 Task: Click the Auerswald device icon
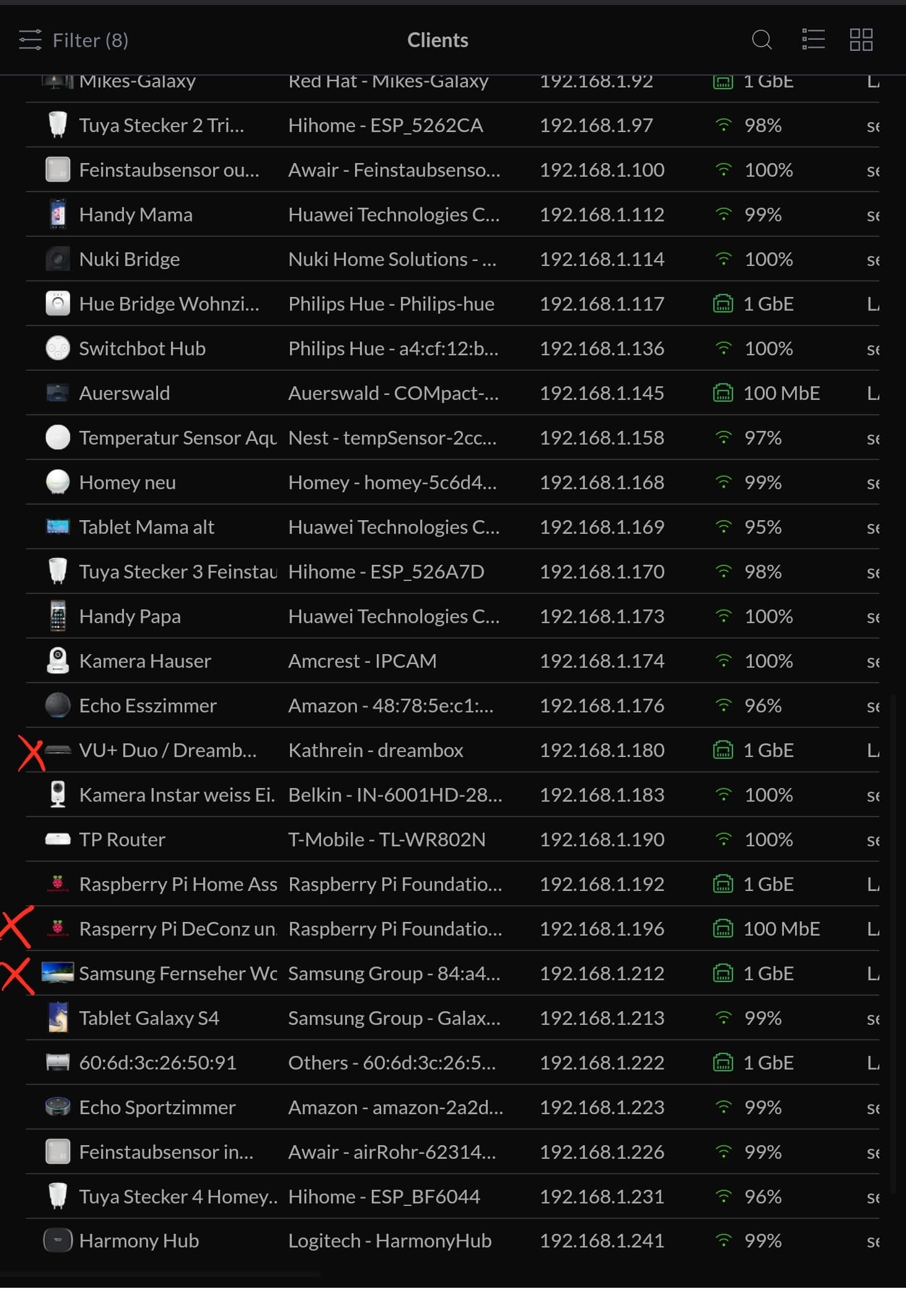[x=58, y=393]
